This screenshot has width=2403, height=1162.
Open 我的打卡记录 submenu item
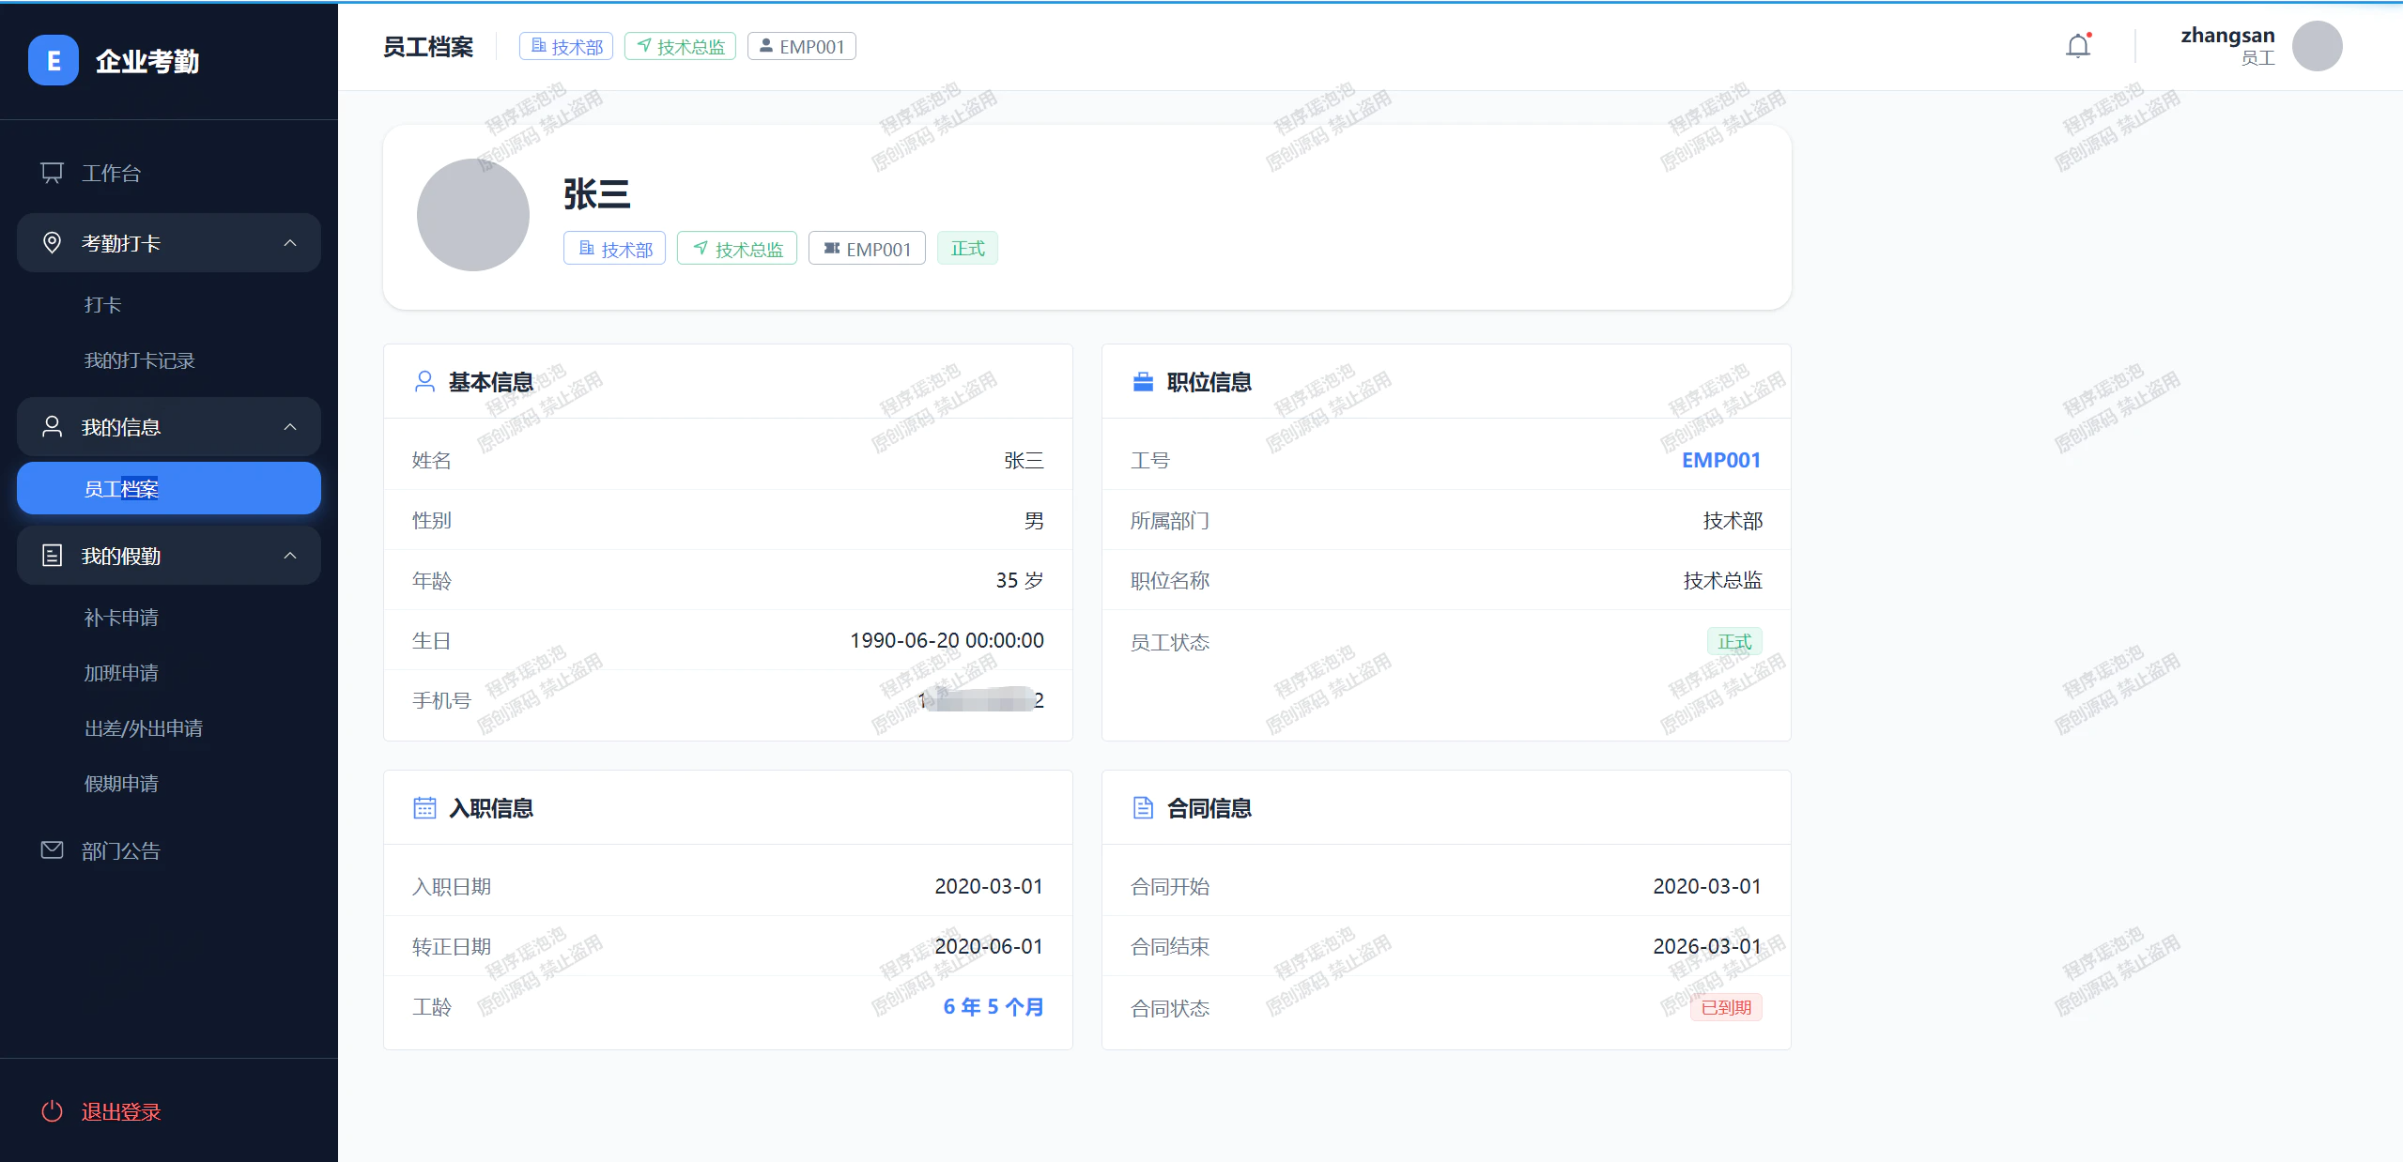(169, 360)
